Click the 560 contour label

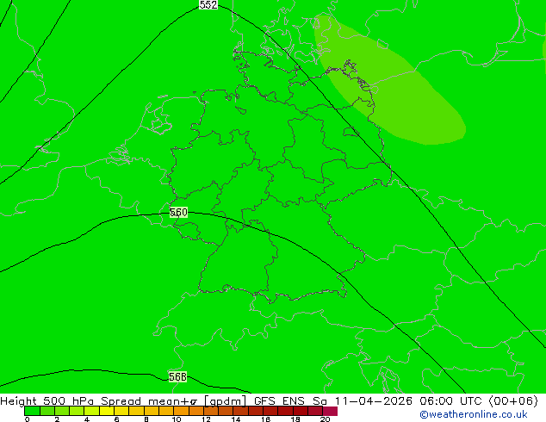(x=178, y=212)
